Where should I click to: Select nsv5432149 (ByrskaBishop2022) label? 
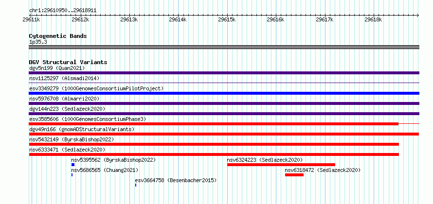pos(72,139)
